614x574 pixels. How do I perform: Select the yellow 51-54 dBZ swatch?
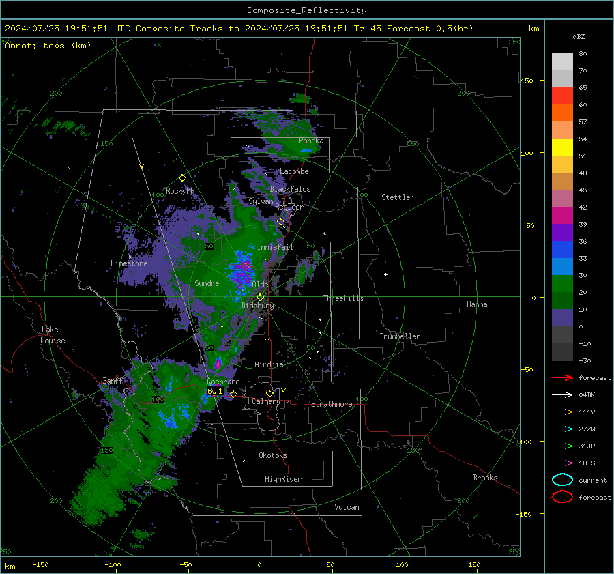coord(562,147)
